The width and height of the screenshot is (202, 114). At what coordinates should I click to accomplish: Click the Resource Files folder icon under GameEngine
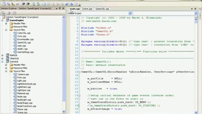click(x=11, y=27)
